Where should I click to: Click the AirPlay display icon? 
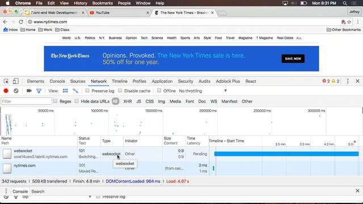[x=285, y=3]
